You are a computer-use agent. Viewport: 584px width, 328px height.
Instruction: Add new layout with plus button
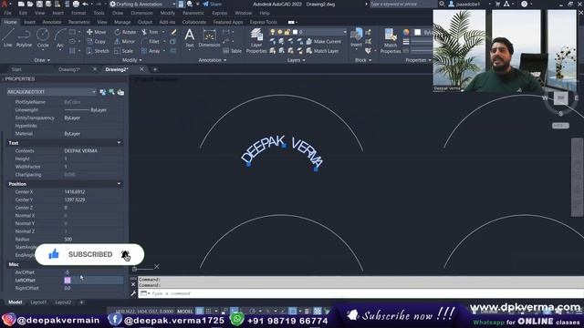point(81,302)
